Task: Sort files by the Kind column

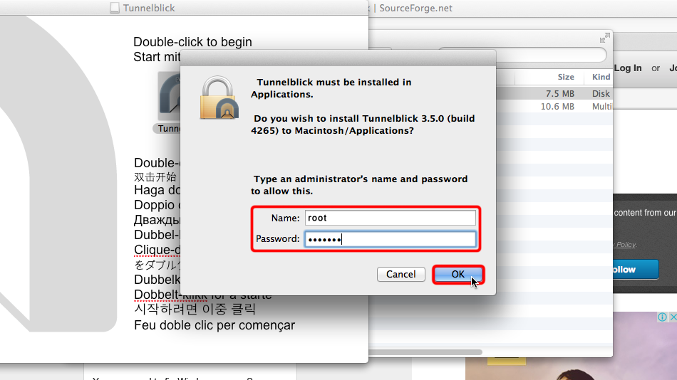Action: tap(601, 77)
